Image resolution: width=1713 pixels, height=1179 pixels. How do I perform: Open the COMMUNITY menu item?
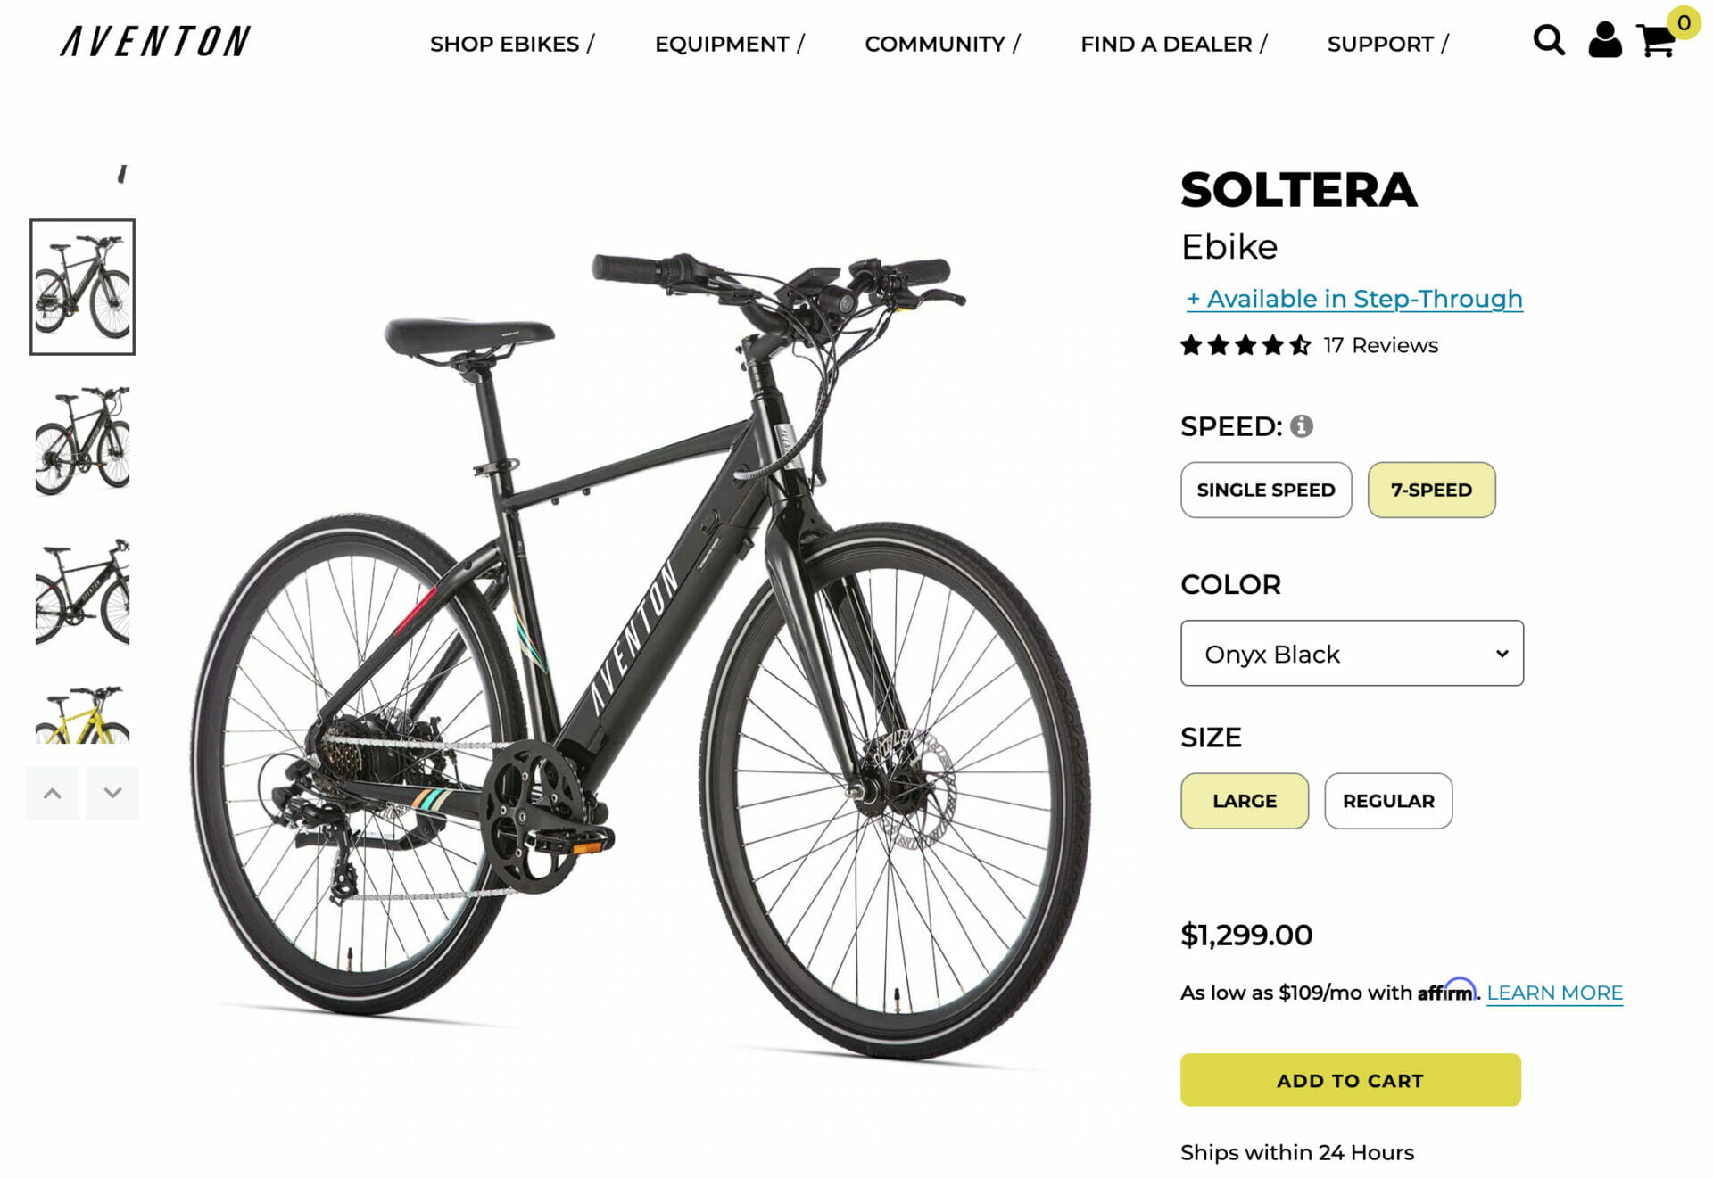click(x=941, y=43)
